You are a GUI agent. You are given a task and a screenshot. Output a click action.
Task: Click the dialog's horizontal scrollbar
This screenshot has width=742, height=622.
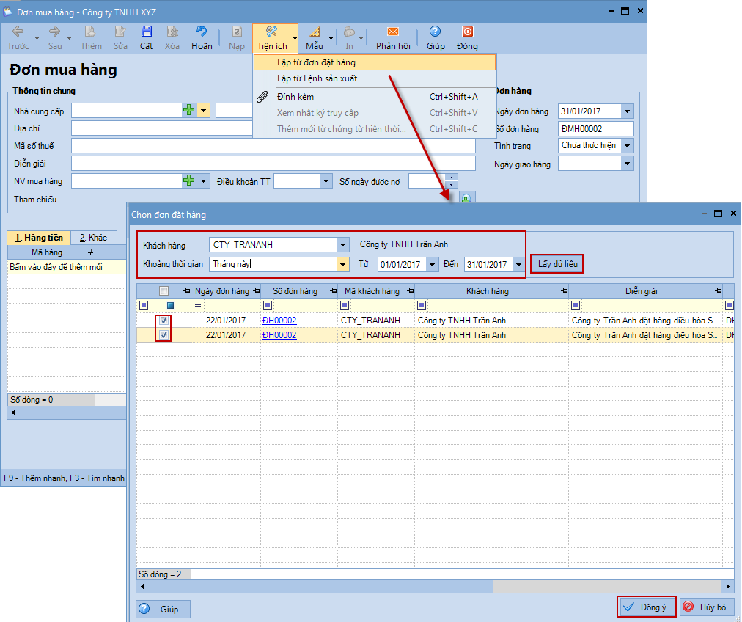point(433,587)
